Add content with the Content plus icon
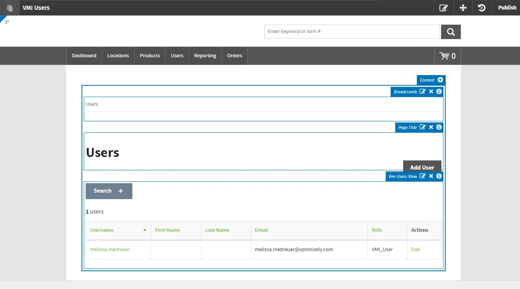Viewport: 520px width, 289px height. [x=440, y=80]
